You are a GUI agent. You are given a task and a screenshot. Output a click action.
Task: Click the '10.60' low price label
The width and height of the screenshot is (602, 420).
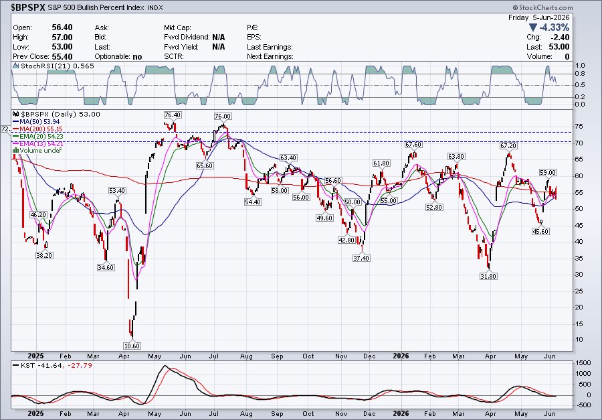point(132,346)
